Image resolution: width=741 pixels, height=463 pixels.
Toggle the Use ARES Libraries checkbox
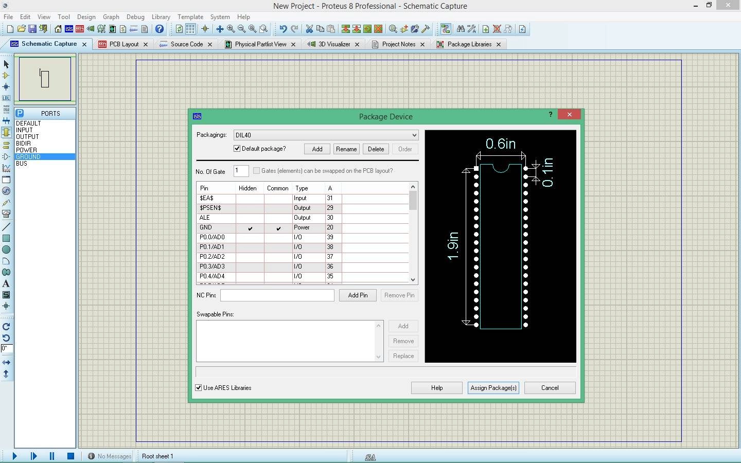[199, 388]
